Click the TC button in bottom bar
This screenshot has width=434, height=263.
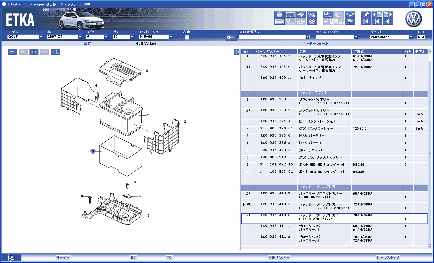tap(169, 258)
